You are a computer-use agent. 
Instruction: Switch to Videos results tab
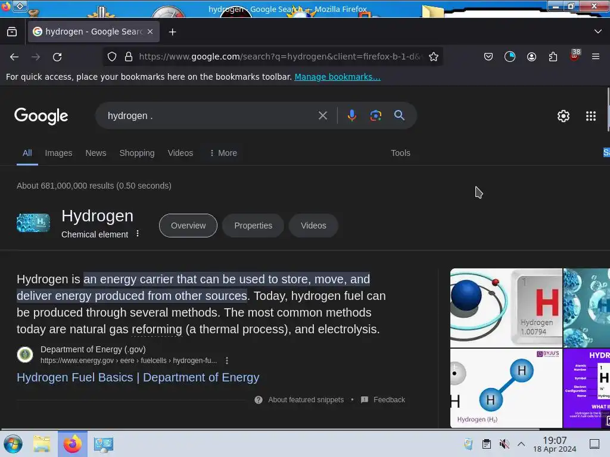click(180, 153)
